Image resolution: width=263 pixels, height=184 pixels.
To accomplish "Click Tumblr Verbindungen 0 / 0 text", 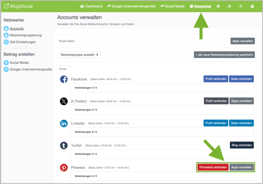I will click(86, 154).
